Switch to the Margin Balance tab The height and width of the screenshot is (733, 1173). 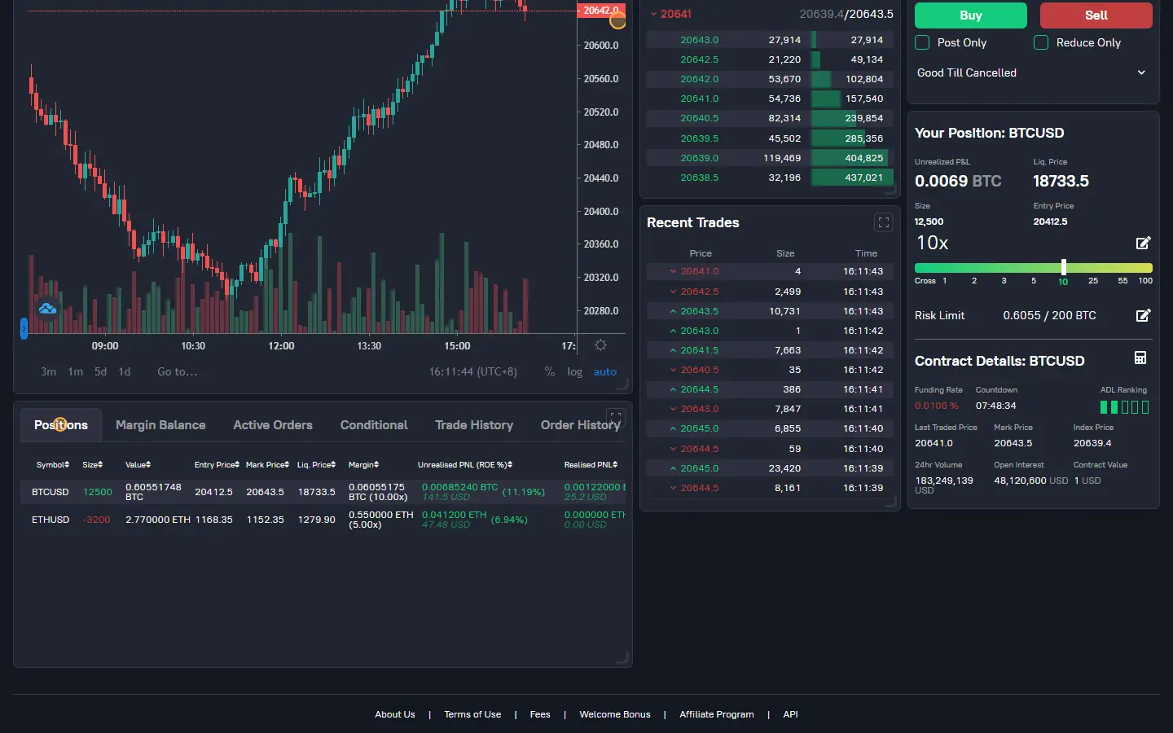tap(160, 425)
